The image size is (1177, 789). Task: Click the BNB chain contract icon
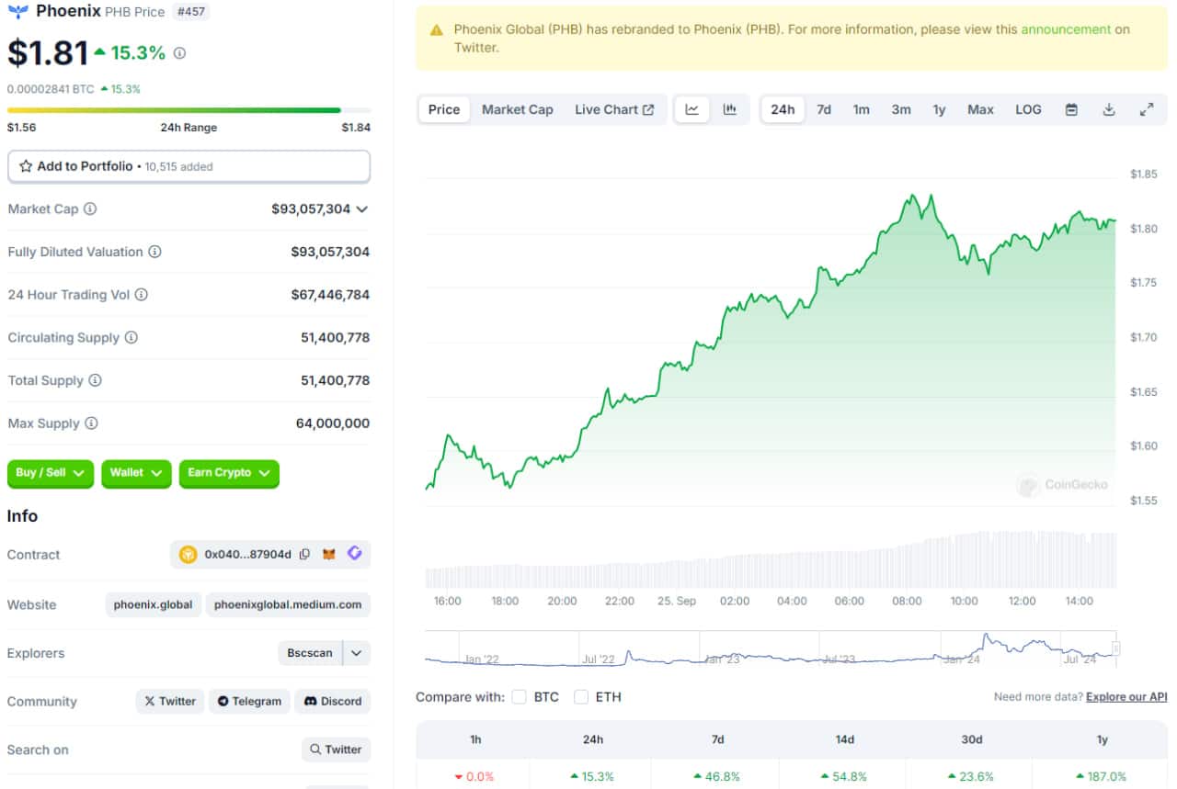(189, 555)
